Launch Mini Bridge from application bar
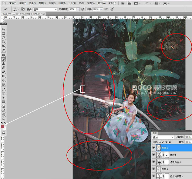The width and height of the screenshot is (192, 179). [x=129, y=3]
